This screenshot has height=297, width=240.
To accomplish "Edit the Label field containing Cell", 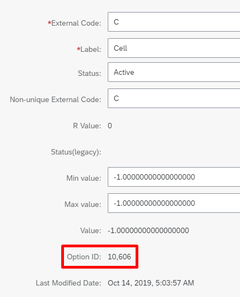I will tap(174, 48).
